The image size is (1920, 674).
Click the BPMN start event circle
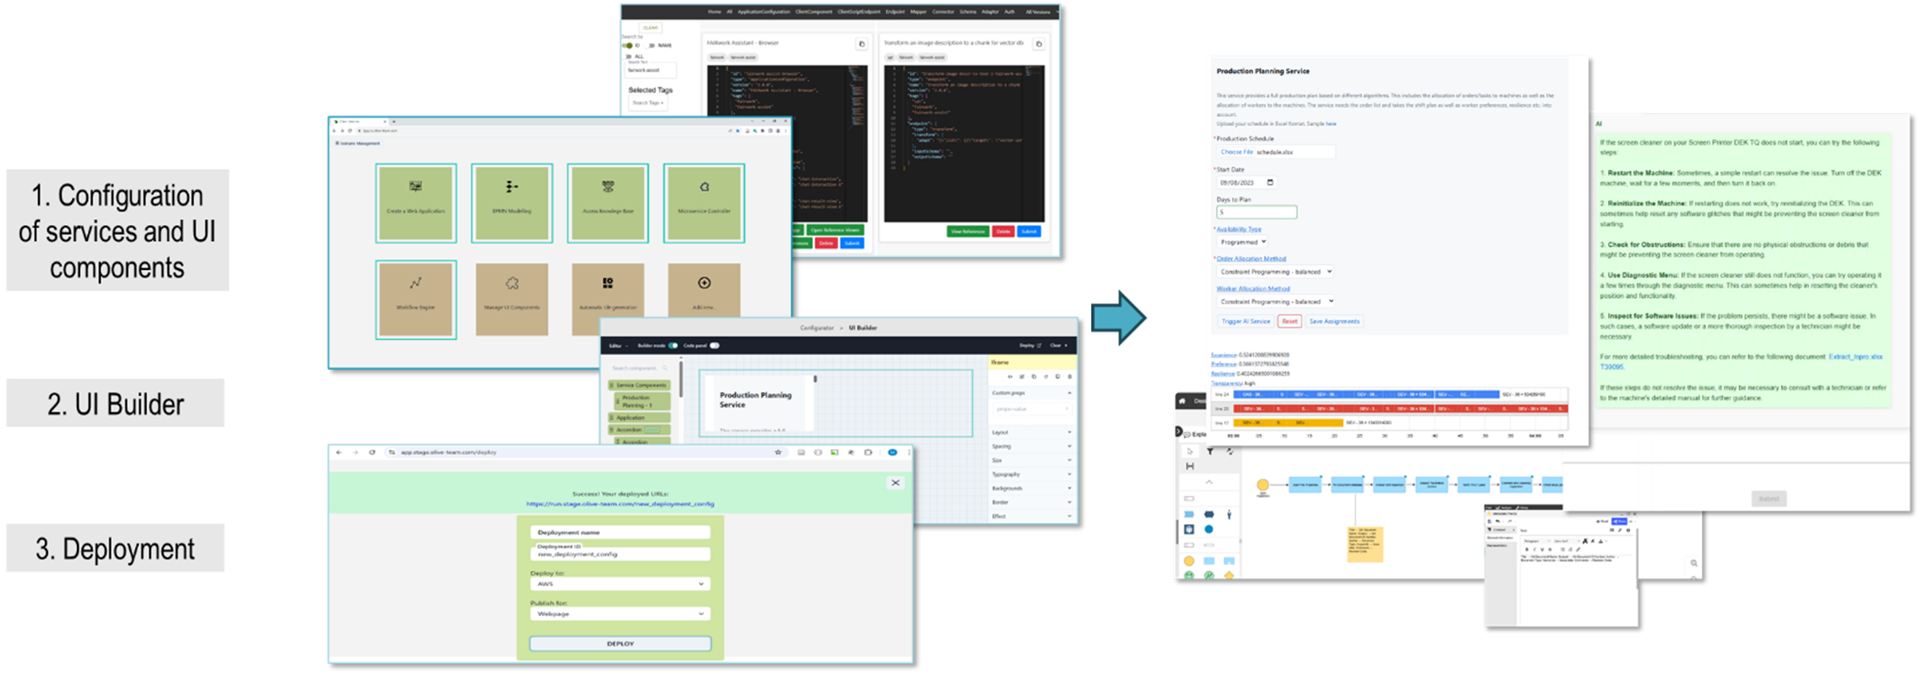click(x=1263, y=484)
